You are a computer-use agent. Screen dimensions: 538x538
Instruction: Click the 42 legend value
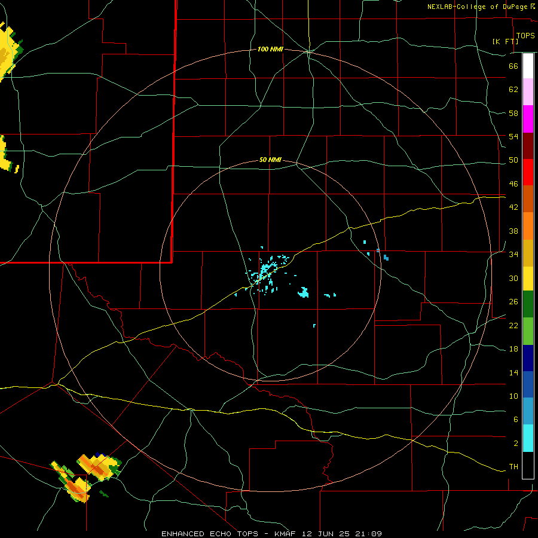pyautogui.click(x=513, y=207)
